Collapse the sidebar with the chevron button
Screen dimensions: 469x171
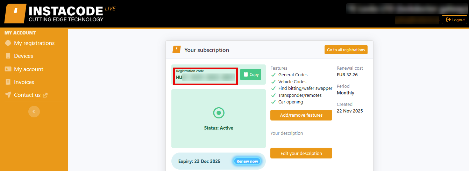pyautogui.click(x=34, y=111)
